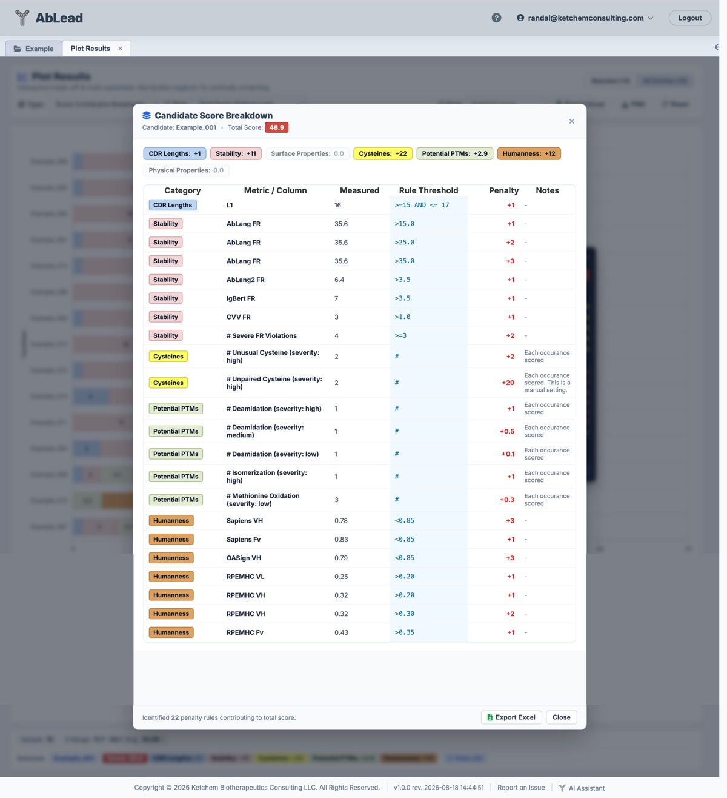Click the >35.0 AbLang FR threshold
The image size is (727, 798).
tap(404, 261)
